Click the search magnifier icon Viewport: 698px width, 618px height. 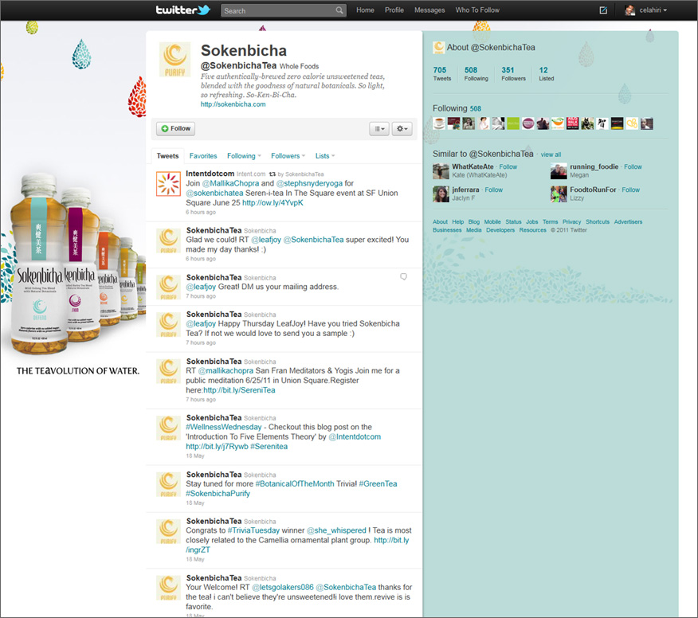point(339,10)
